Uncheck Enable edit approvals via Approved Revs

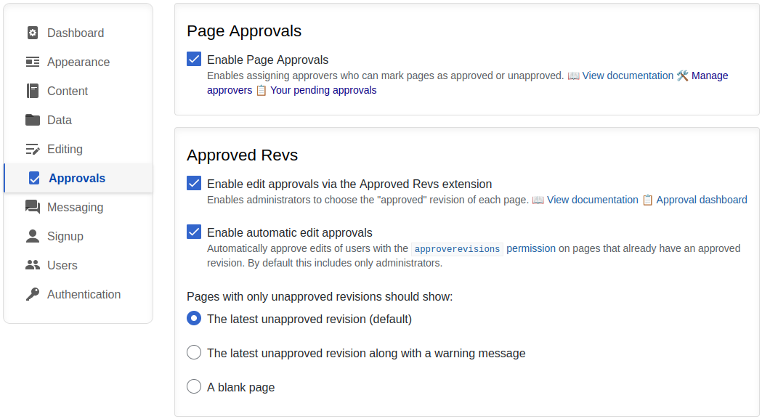(x=194, y=183)
